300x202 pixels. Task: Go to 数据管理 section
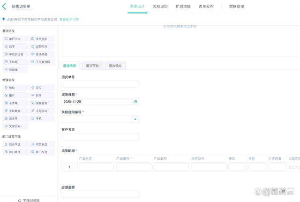tap(236, 7)
